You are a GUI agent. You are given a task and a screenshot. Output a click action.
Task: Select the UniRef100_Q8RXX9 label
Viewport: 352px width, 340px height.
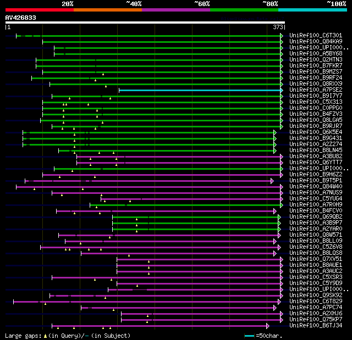(316, 84)
